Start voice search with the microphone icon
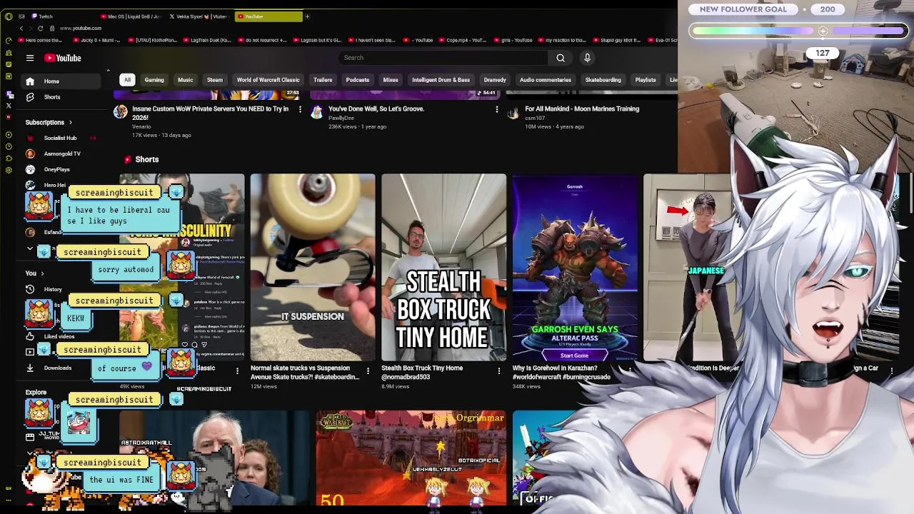 click(x=587, y=58)
